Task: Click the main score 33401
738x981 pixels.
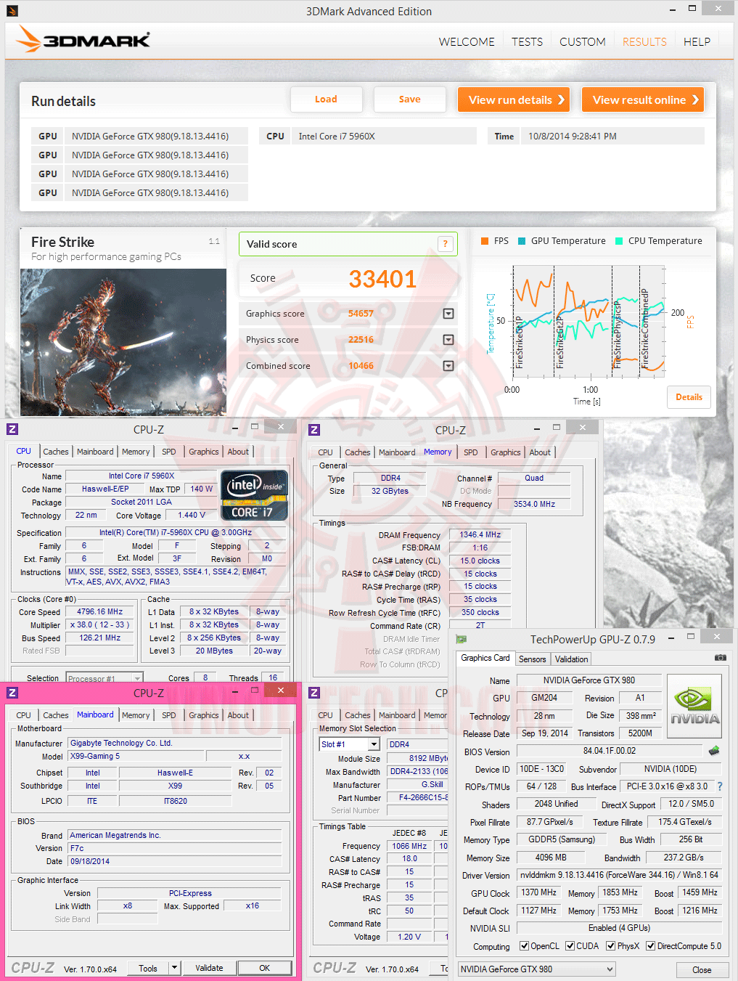Action: (382, 279)
